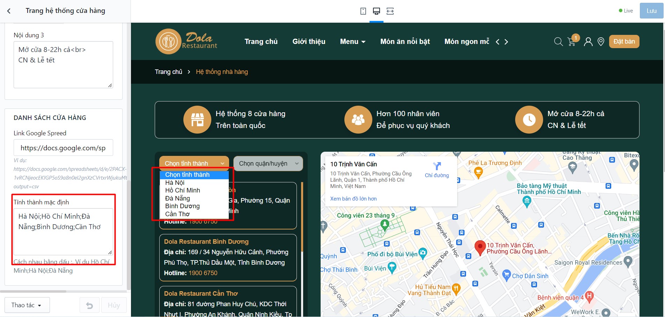The image size is (665, 317).
Task: Click the Hủy cancel button
Action: 114,305
